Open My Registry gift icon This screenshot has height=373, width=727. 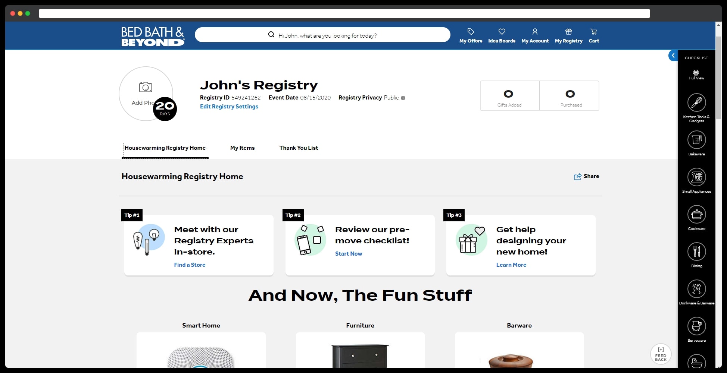click(x=568, y=32)
